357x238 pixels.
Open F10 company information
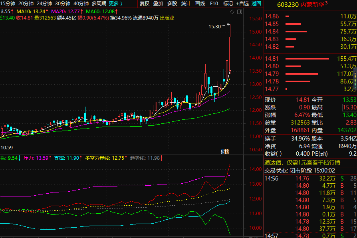coord(214,4)
